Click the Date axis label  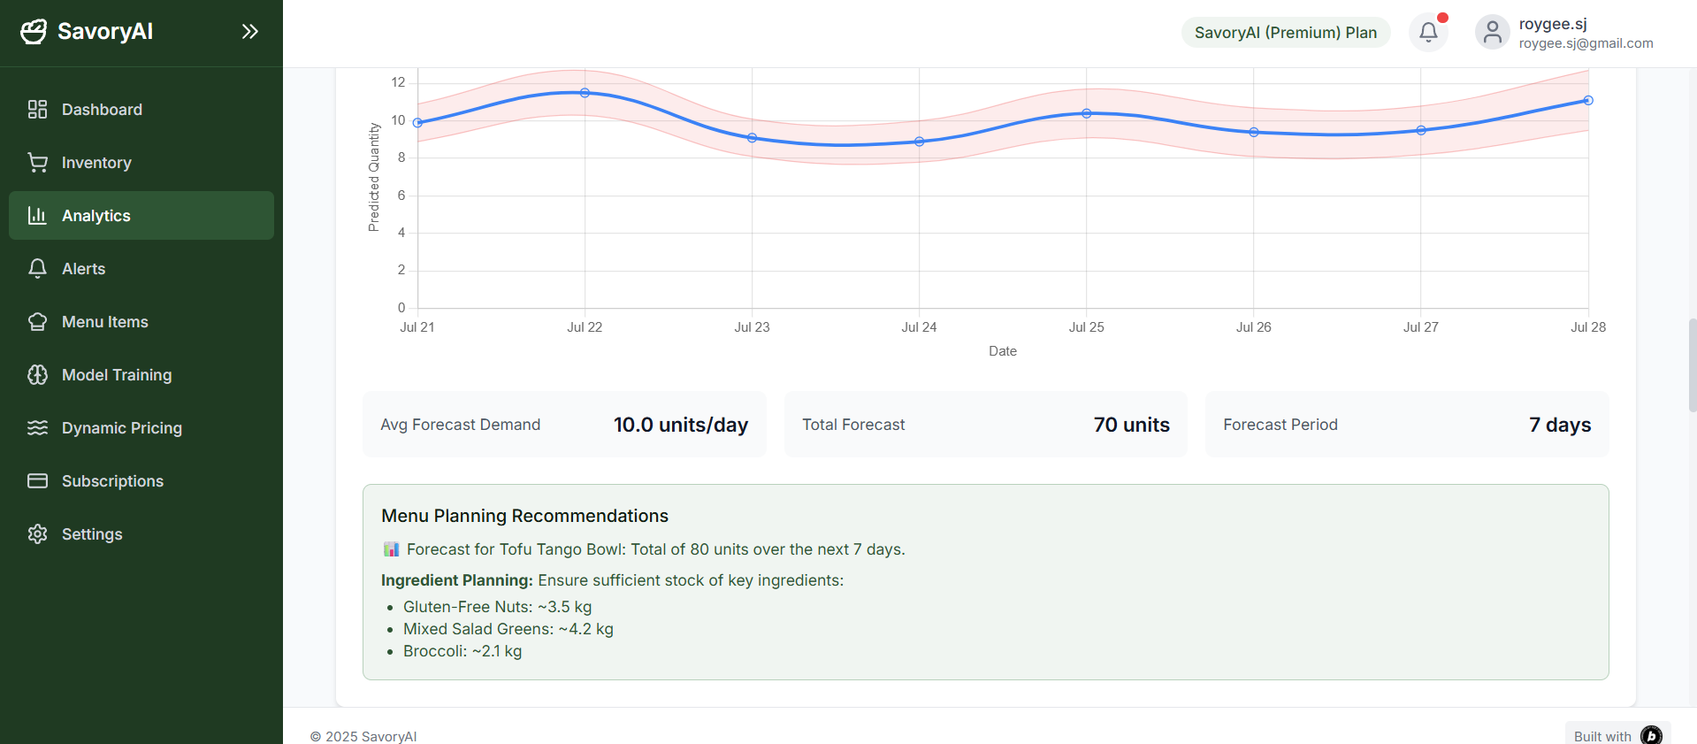point(1003,351)
